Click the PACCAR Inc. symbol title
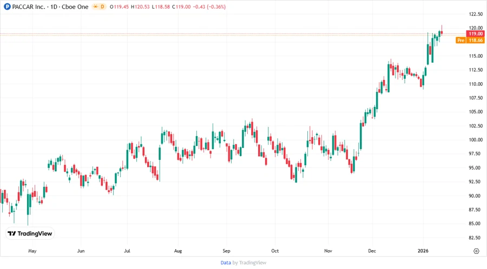The image size is (487, 269). point(29,6)
